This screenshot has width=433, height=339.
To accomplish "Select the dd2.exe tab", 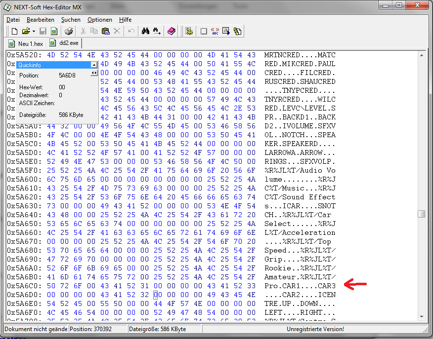I will click(65, 43).
